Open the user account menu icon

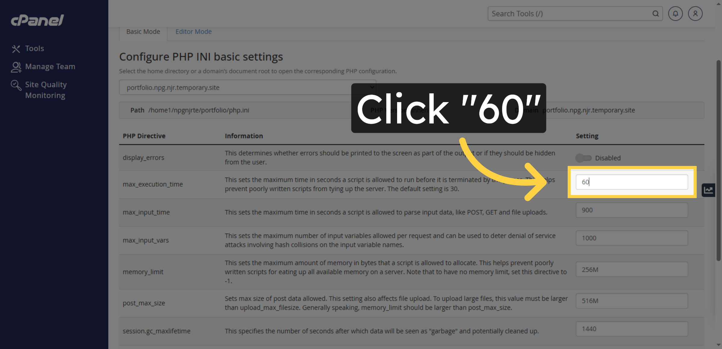[x=695, y=14]
